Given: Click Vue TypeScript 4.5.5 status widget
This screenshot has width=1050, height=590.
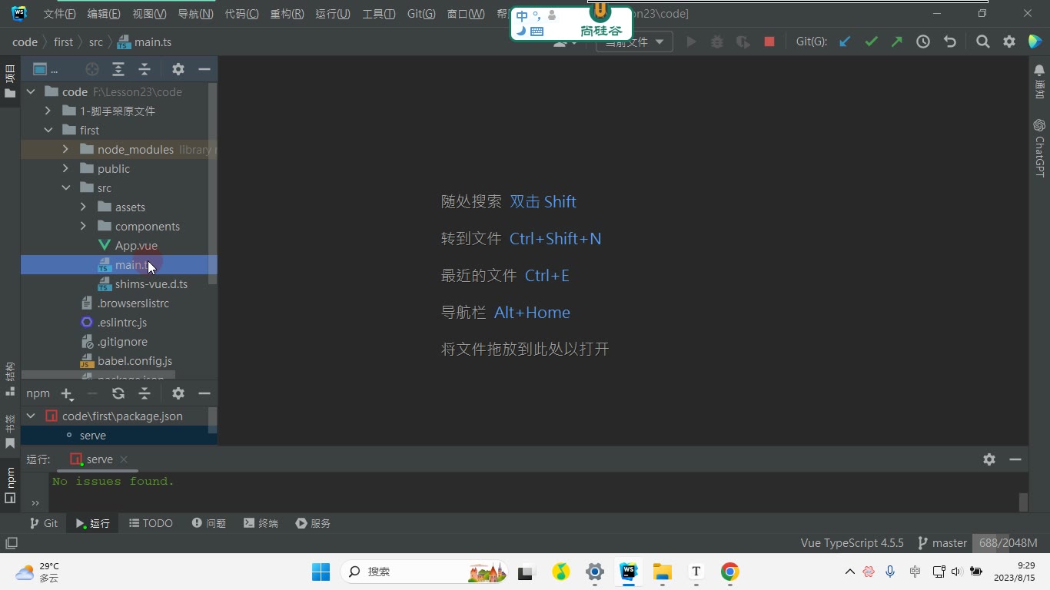Looking at the screenshot, I should (852, 543).
